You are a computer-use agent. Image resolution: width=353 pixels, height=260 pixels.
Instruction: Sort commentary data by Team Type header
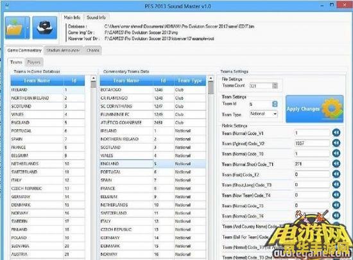click(x=190, y=80)
